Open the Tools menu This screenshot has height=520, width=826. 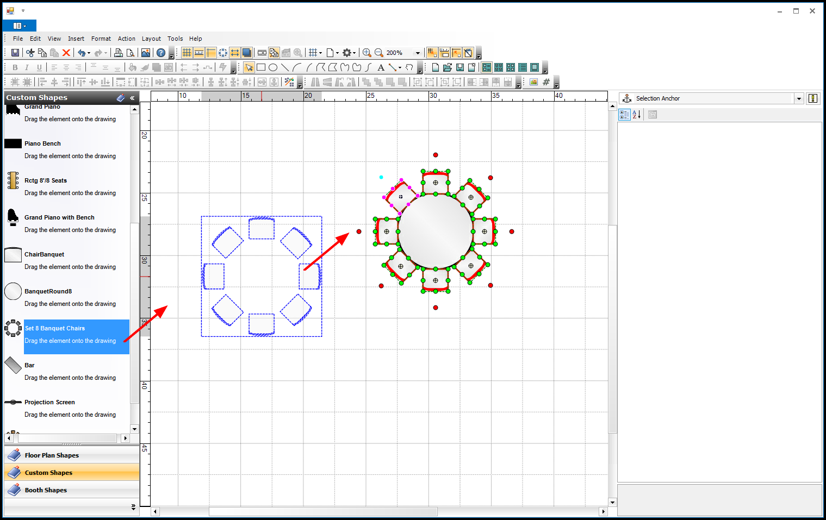tap(175, 39)
